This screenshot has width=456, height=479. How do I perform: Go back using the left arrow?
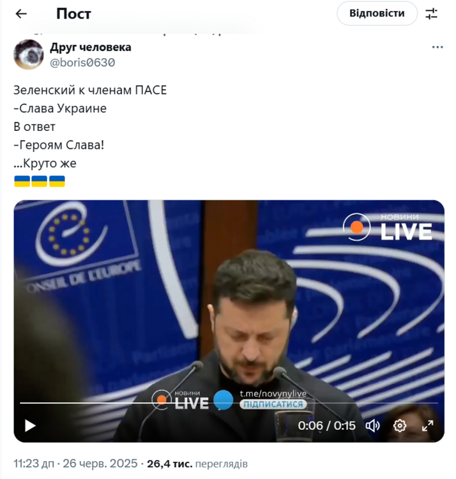(21, 14)
